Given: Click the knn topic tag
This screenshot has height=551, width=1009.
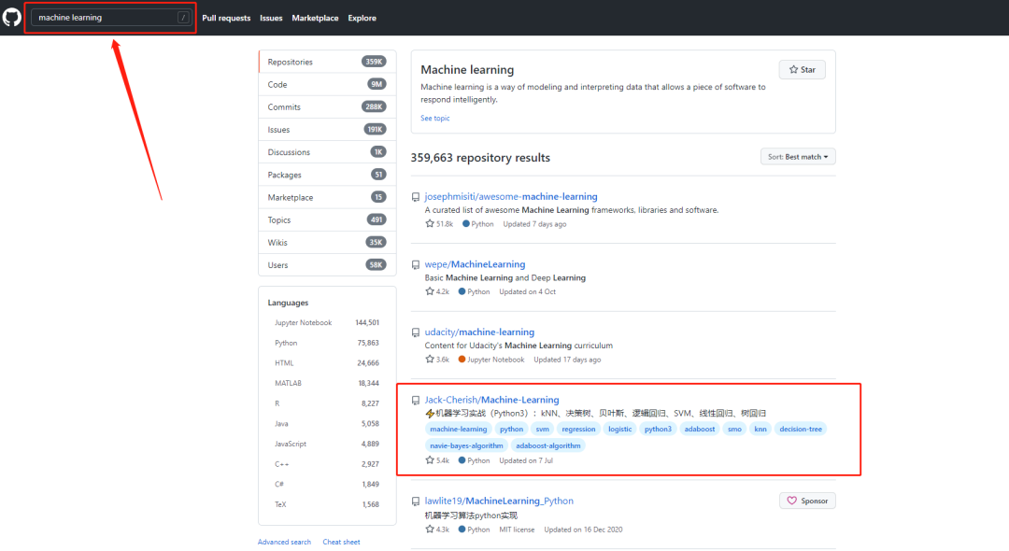Looking at the screenshot, I should [x=760, y=429].
